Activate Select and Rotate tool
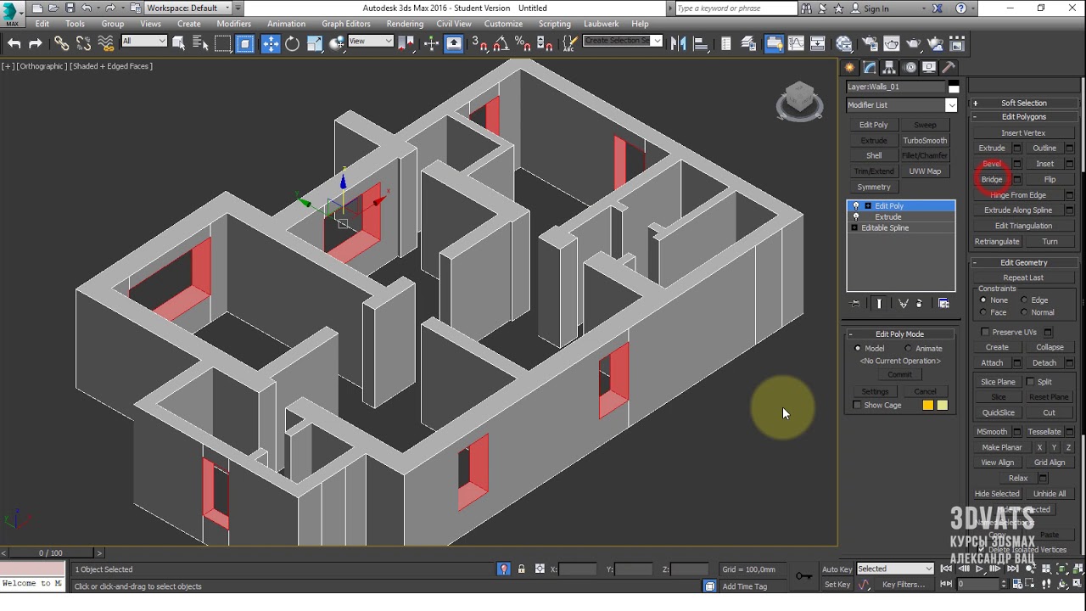The image size is (1086, 611). [292, 43]
